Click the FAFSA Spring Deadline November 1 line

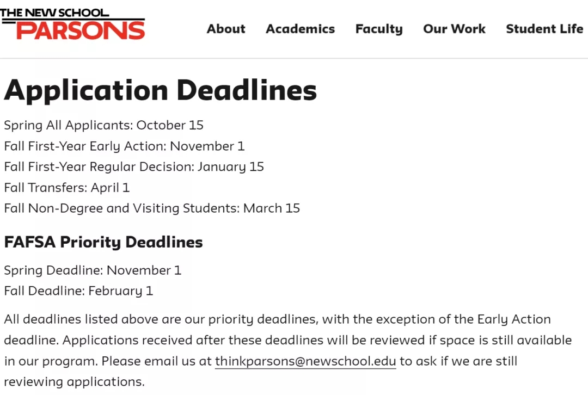click(x=93, y=270)
